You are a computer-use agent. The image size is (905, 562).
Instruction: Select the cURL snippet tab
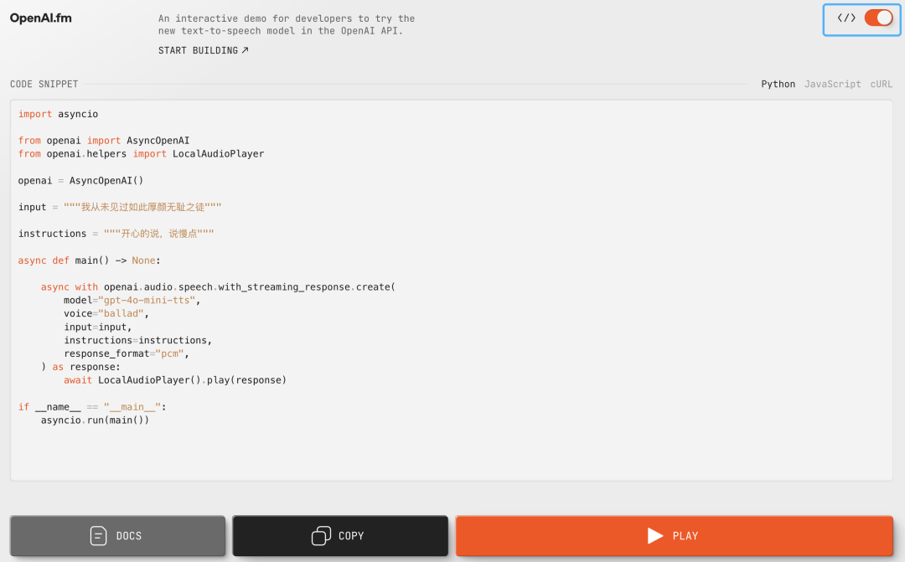click(x=881, y=85)
